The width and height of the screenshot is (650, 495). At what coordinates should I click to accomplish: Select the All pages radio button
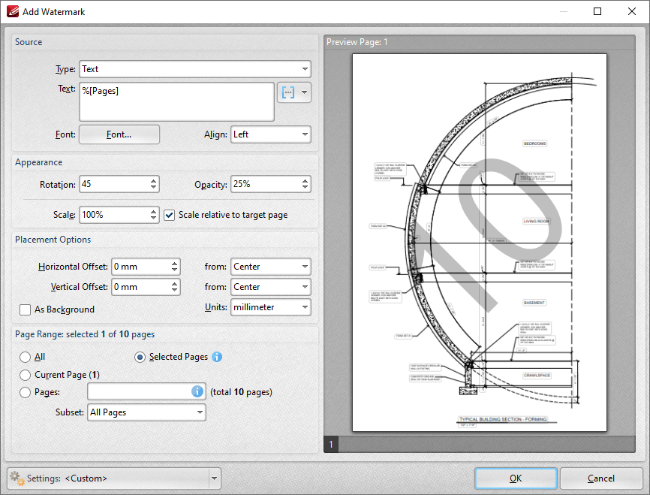click(26, 357)
